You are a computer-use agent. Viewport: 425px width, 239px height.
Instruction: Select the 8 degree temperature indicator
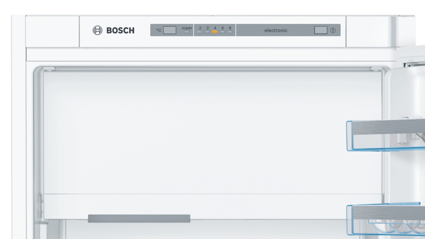229,32
